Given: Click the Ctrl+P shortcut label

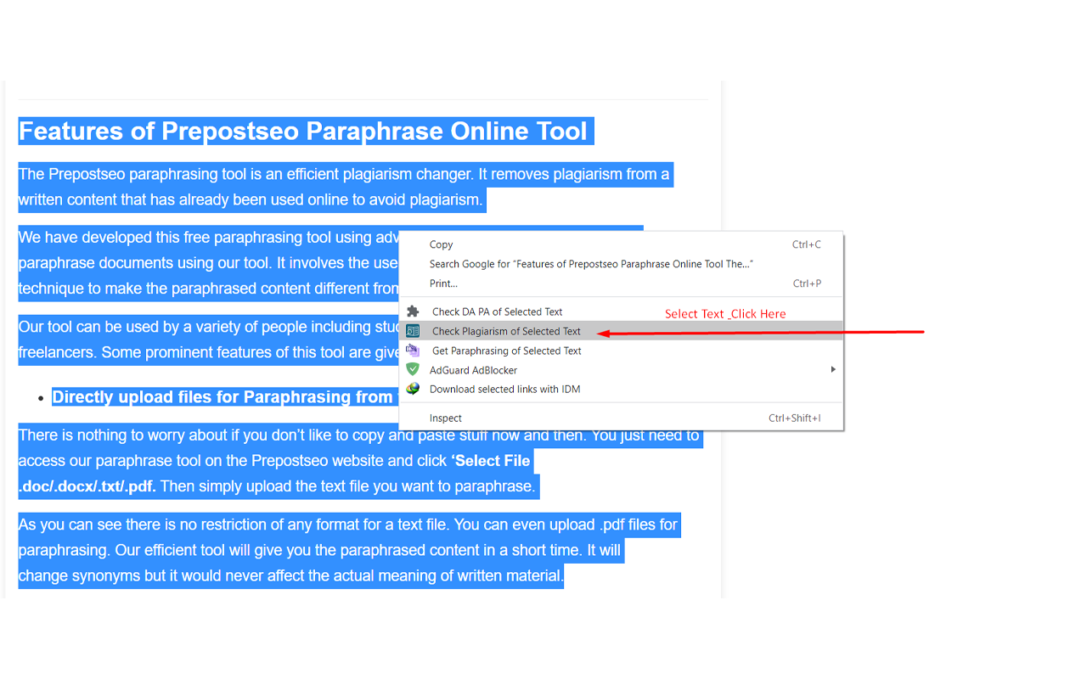Looking at the screenshot, I should pos(807,283).
